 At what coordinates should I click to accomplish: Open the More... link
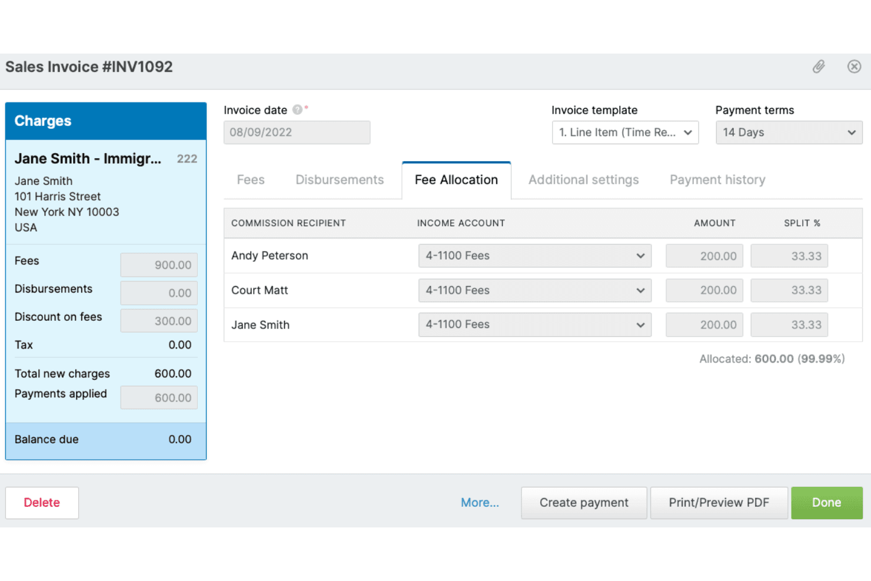[480, 503]
